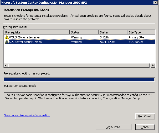159x133 pixels.
Task: Select the WSUS SDK on site server row
Action: (79, 37)
